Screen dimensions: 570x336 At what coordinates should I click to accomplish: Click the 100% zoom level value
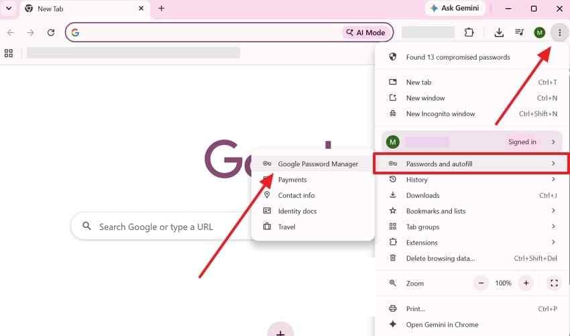pyautogui.click(x=503, y=283)
